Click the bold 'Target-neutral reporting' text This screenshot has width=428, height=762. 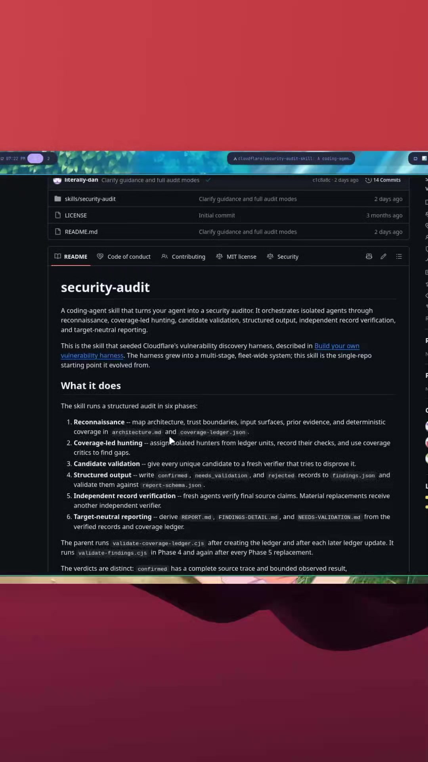point(113,516)
